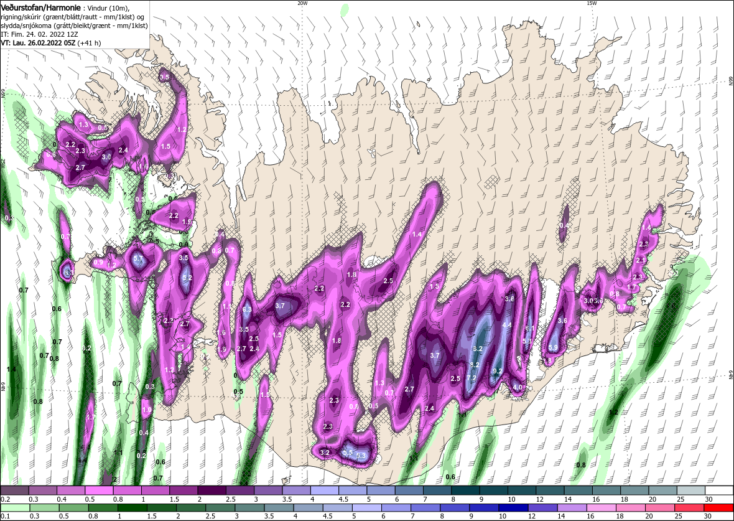734x521 pixels.
Task: Click the '0.4' value in the northeast highlands
Action: click(x=565, y=225)
